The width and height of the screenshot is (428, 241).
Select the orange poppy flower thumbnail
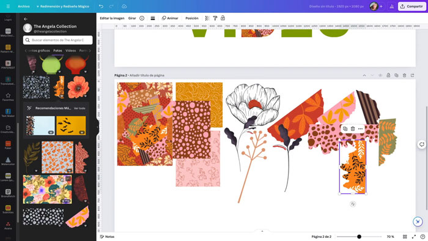click(78, 87)
